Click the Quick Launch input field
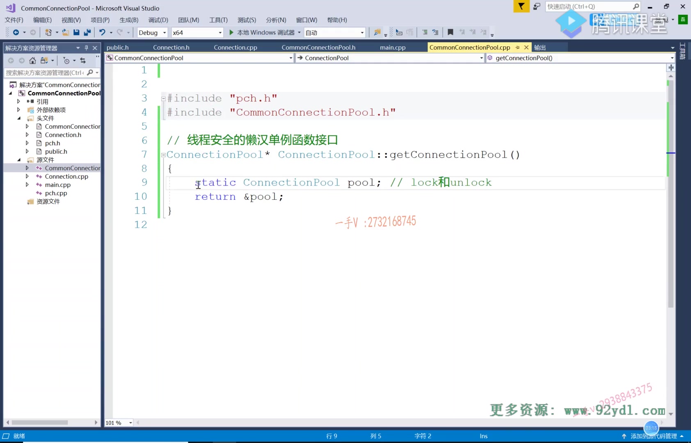691x443 pixels. pyautogui.click(x=589, y=6)
